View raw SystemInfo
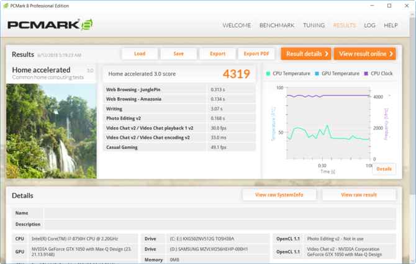The image size is (416, 264). click(279, 195)
